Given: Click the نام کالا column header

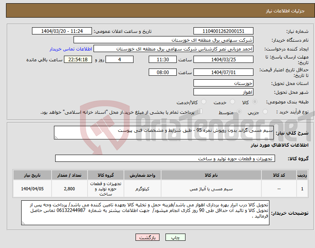Looking at the screenshot, I should (211, 175).
